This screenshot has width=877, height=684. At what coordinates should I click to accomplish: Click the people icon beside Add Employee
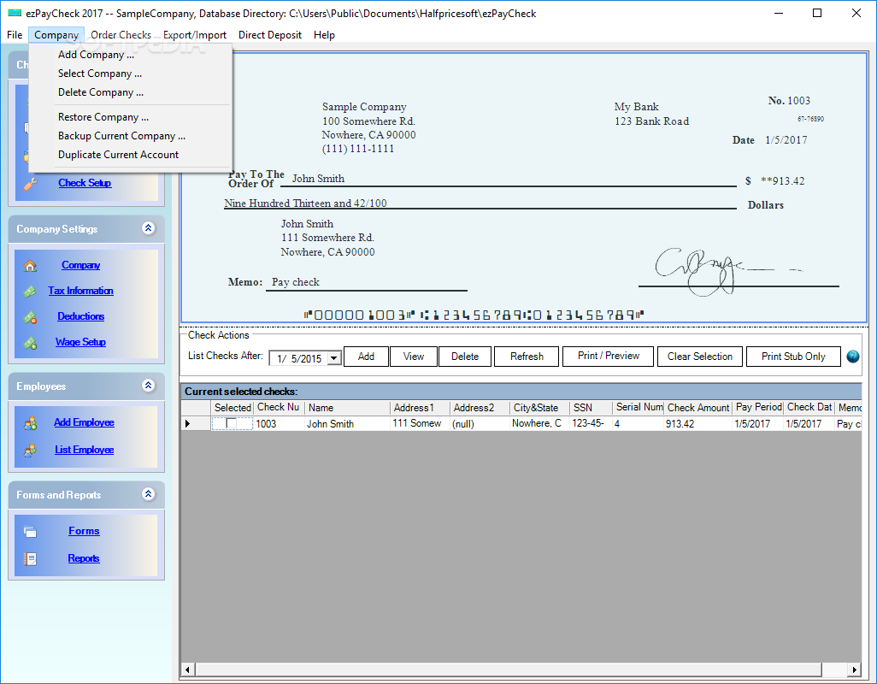(x=30, y=423)
